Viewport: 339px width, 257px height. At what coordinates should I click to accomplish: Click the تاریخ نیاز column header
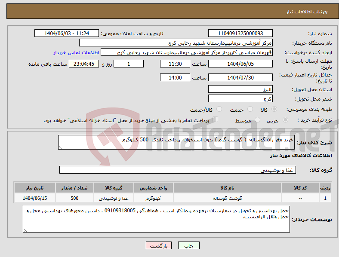click(34, 188)
